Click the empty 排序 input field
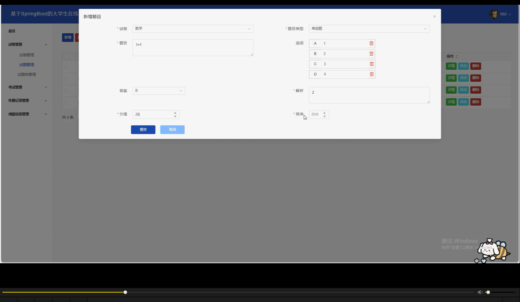Screen dimensions: 520x302 pyautogui.click(x=319, y=114)
